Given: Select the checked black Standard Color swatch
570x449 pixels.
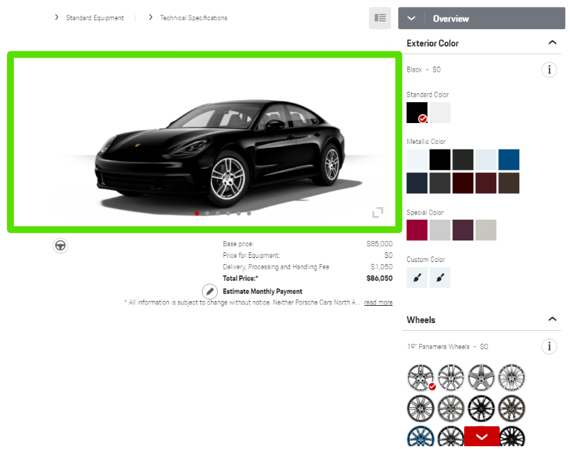Looking at the screenshot, I should [417, 113].
